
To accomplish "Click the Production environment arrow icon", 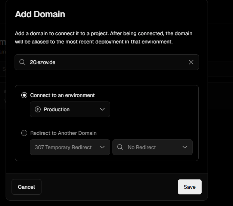I will 37,109.
